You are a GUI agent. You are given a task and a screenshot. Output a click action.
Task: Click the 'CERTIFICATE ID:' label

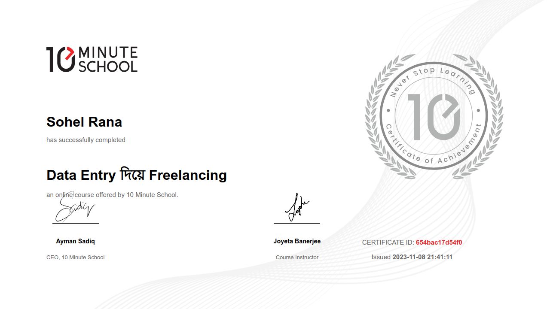pos(388,242)
